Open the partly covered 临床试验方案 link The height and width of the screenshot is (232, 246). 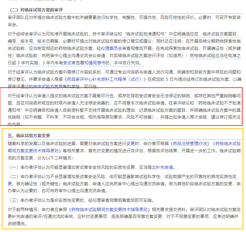click(46, 86)
